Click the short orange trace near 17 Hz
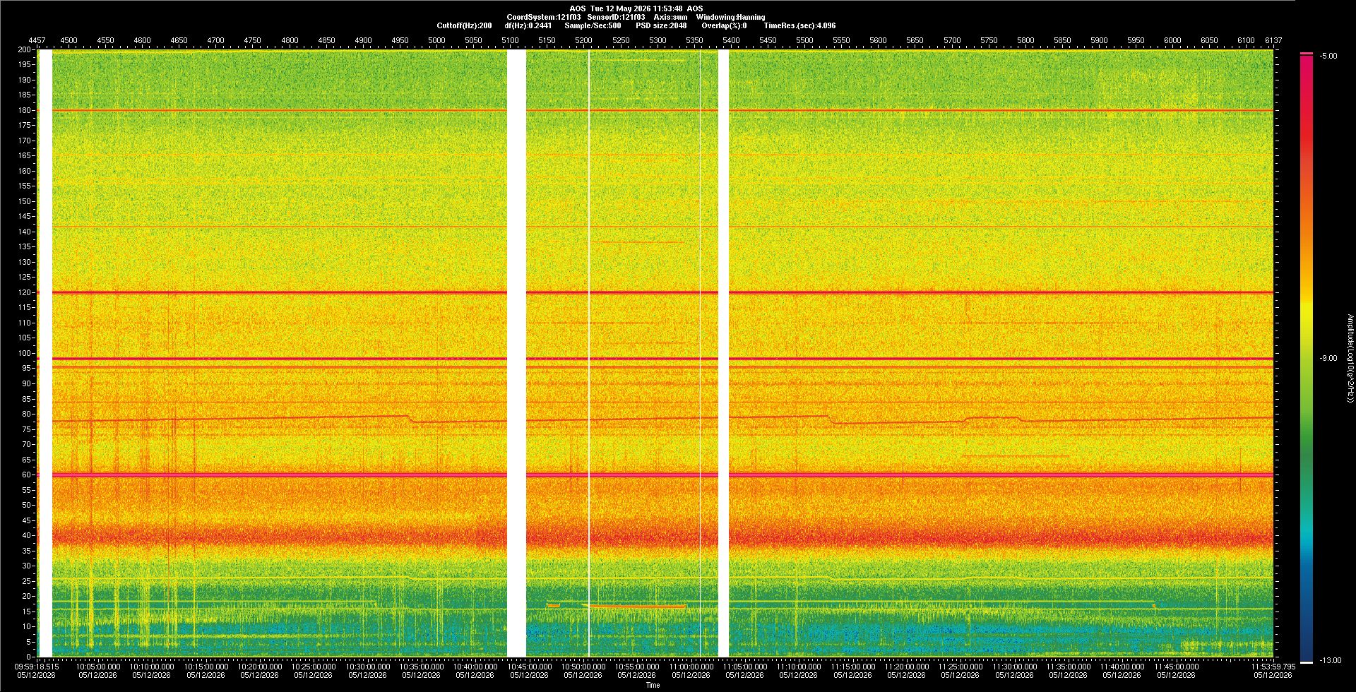The width and height of the screenshot is (1356, 692). click(x=638, y=606)
